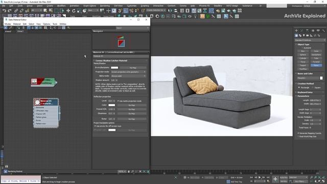Image resolution: width=327 pixels, height=184 pixels.
Task: Click the Add Time Tag checkbox icon
Action: click(228, 182)
